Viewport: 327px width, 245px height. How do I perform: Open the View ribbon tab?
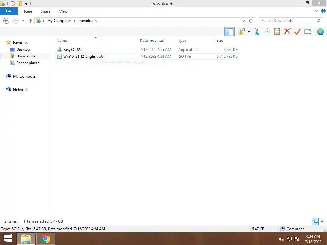click(x=63, y=11)
